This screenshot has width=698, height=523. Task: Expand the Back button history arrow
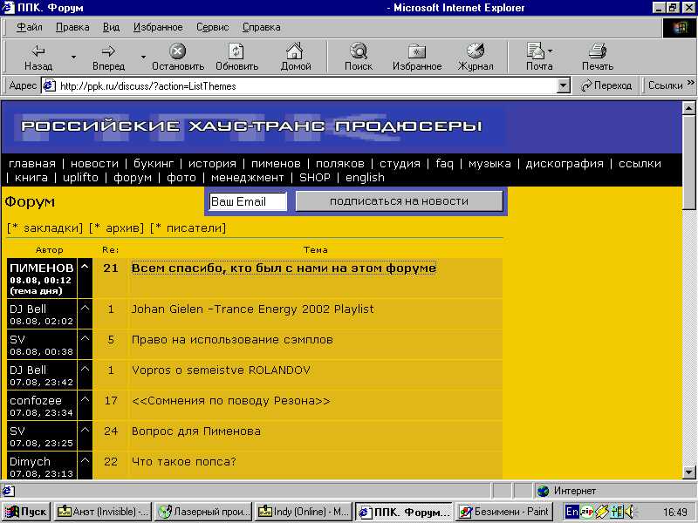pos(73,57)
